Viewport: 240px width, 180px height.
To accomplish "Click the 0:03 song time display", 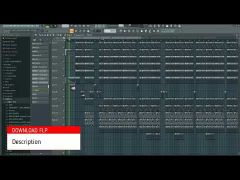I will pyautogui.click(x=100, y=26).
